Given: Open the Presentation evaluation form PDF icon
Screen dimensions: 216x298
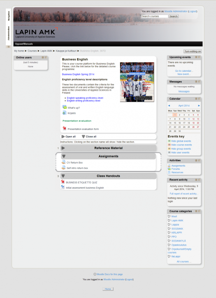Looking at the screenshot, I should coord(65,129).
